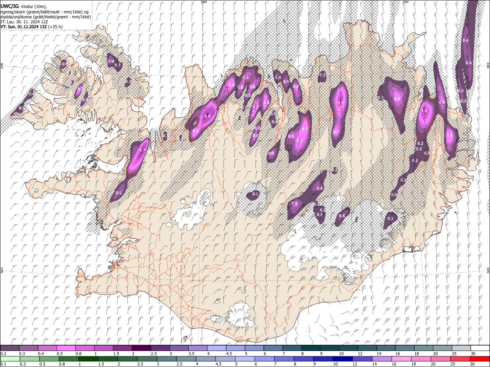Screen dimensions: 490x367
Task: Click the 'rigning/skúrir' legend description line
Action: (x=44, y=12)
